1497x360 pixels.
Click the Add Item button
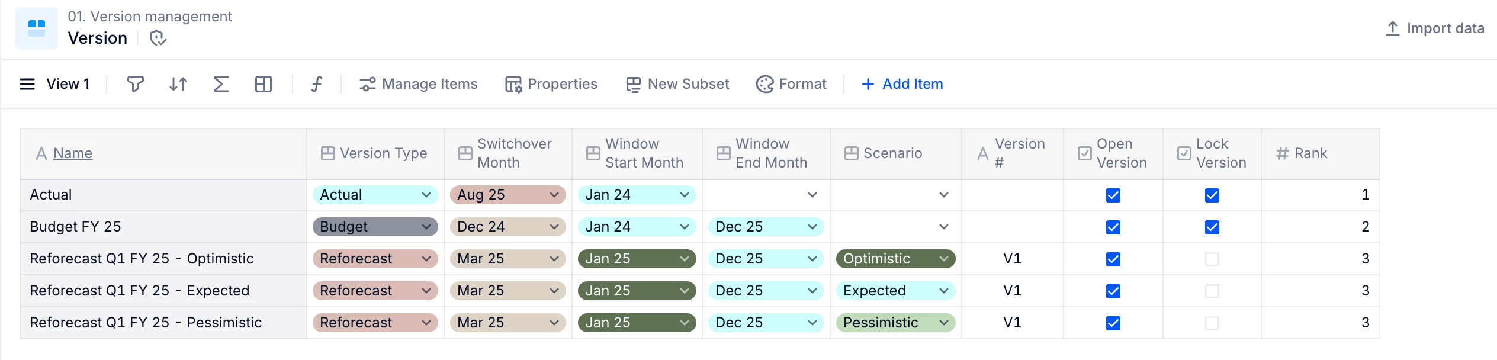(x=902, y=84)
